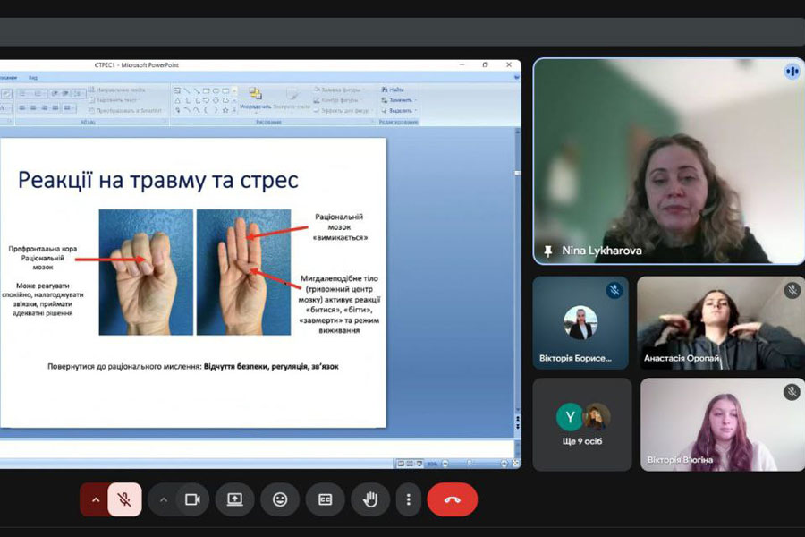Toggle the camera on or off

tap(191, 499)
